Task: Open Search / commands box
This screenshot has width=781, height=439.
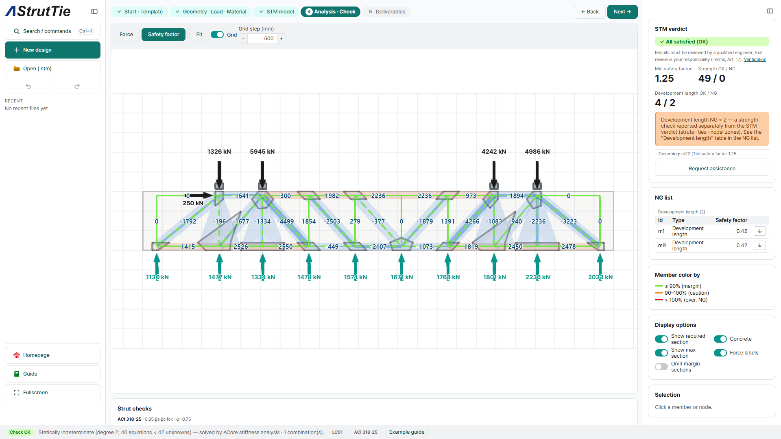Action: (52, 31)
